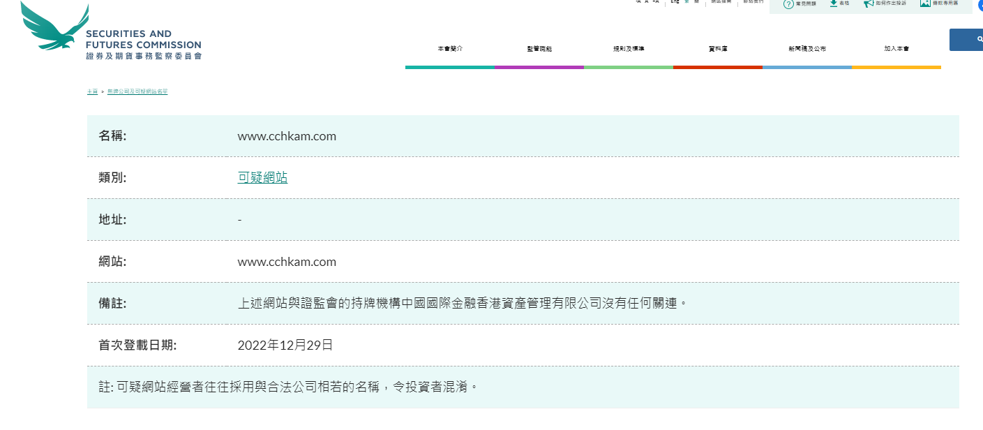
Task: Switch language to Eng
Action: (x=674, y=2)
